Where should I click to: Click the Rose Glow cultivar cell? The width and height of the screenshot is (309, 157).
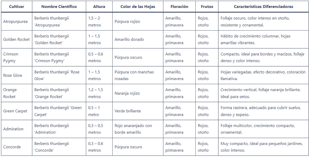tap(13, 75)
